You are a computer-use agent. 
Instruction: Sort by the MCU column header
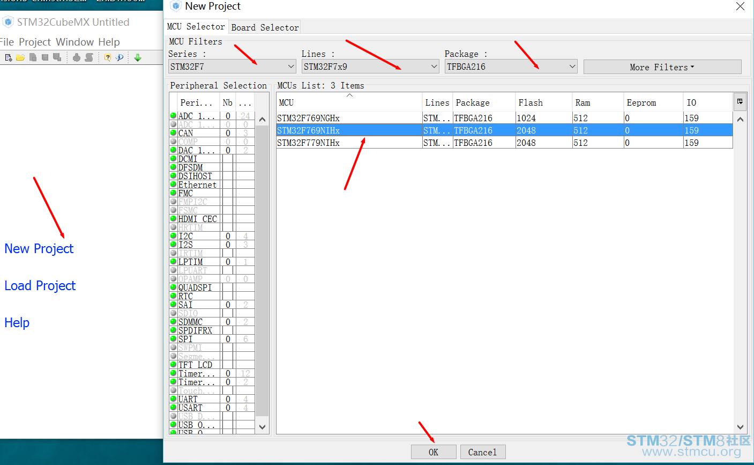(349, 102)
